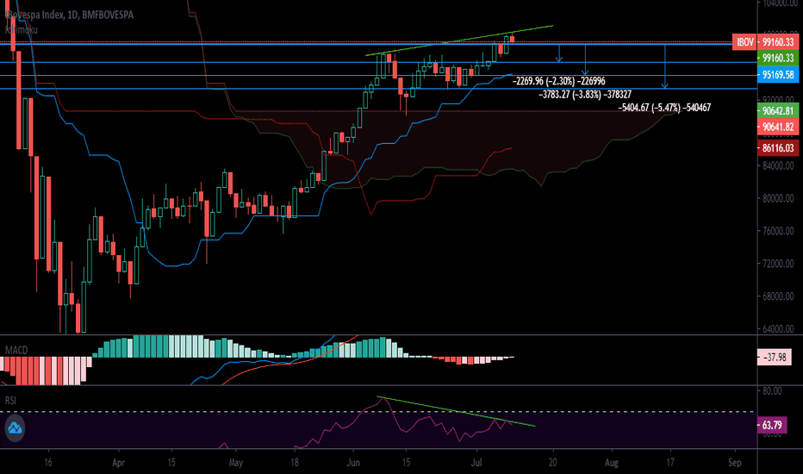Viewport: 803px width, 474px height.
Task: Click the -5404.67 (-5.47%) measurement label
Action: (664, 108)
